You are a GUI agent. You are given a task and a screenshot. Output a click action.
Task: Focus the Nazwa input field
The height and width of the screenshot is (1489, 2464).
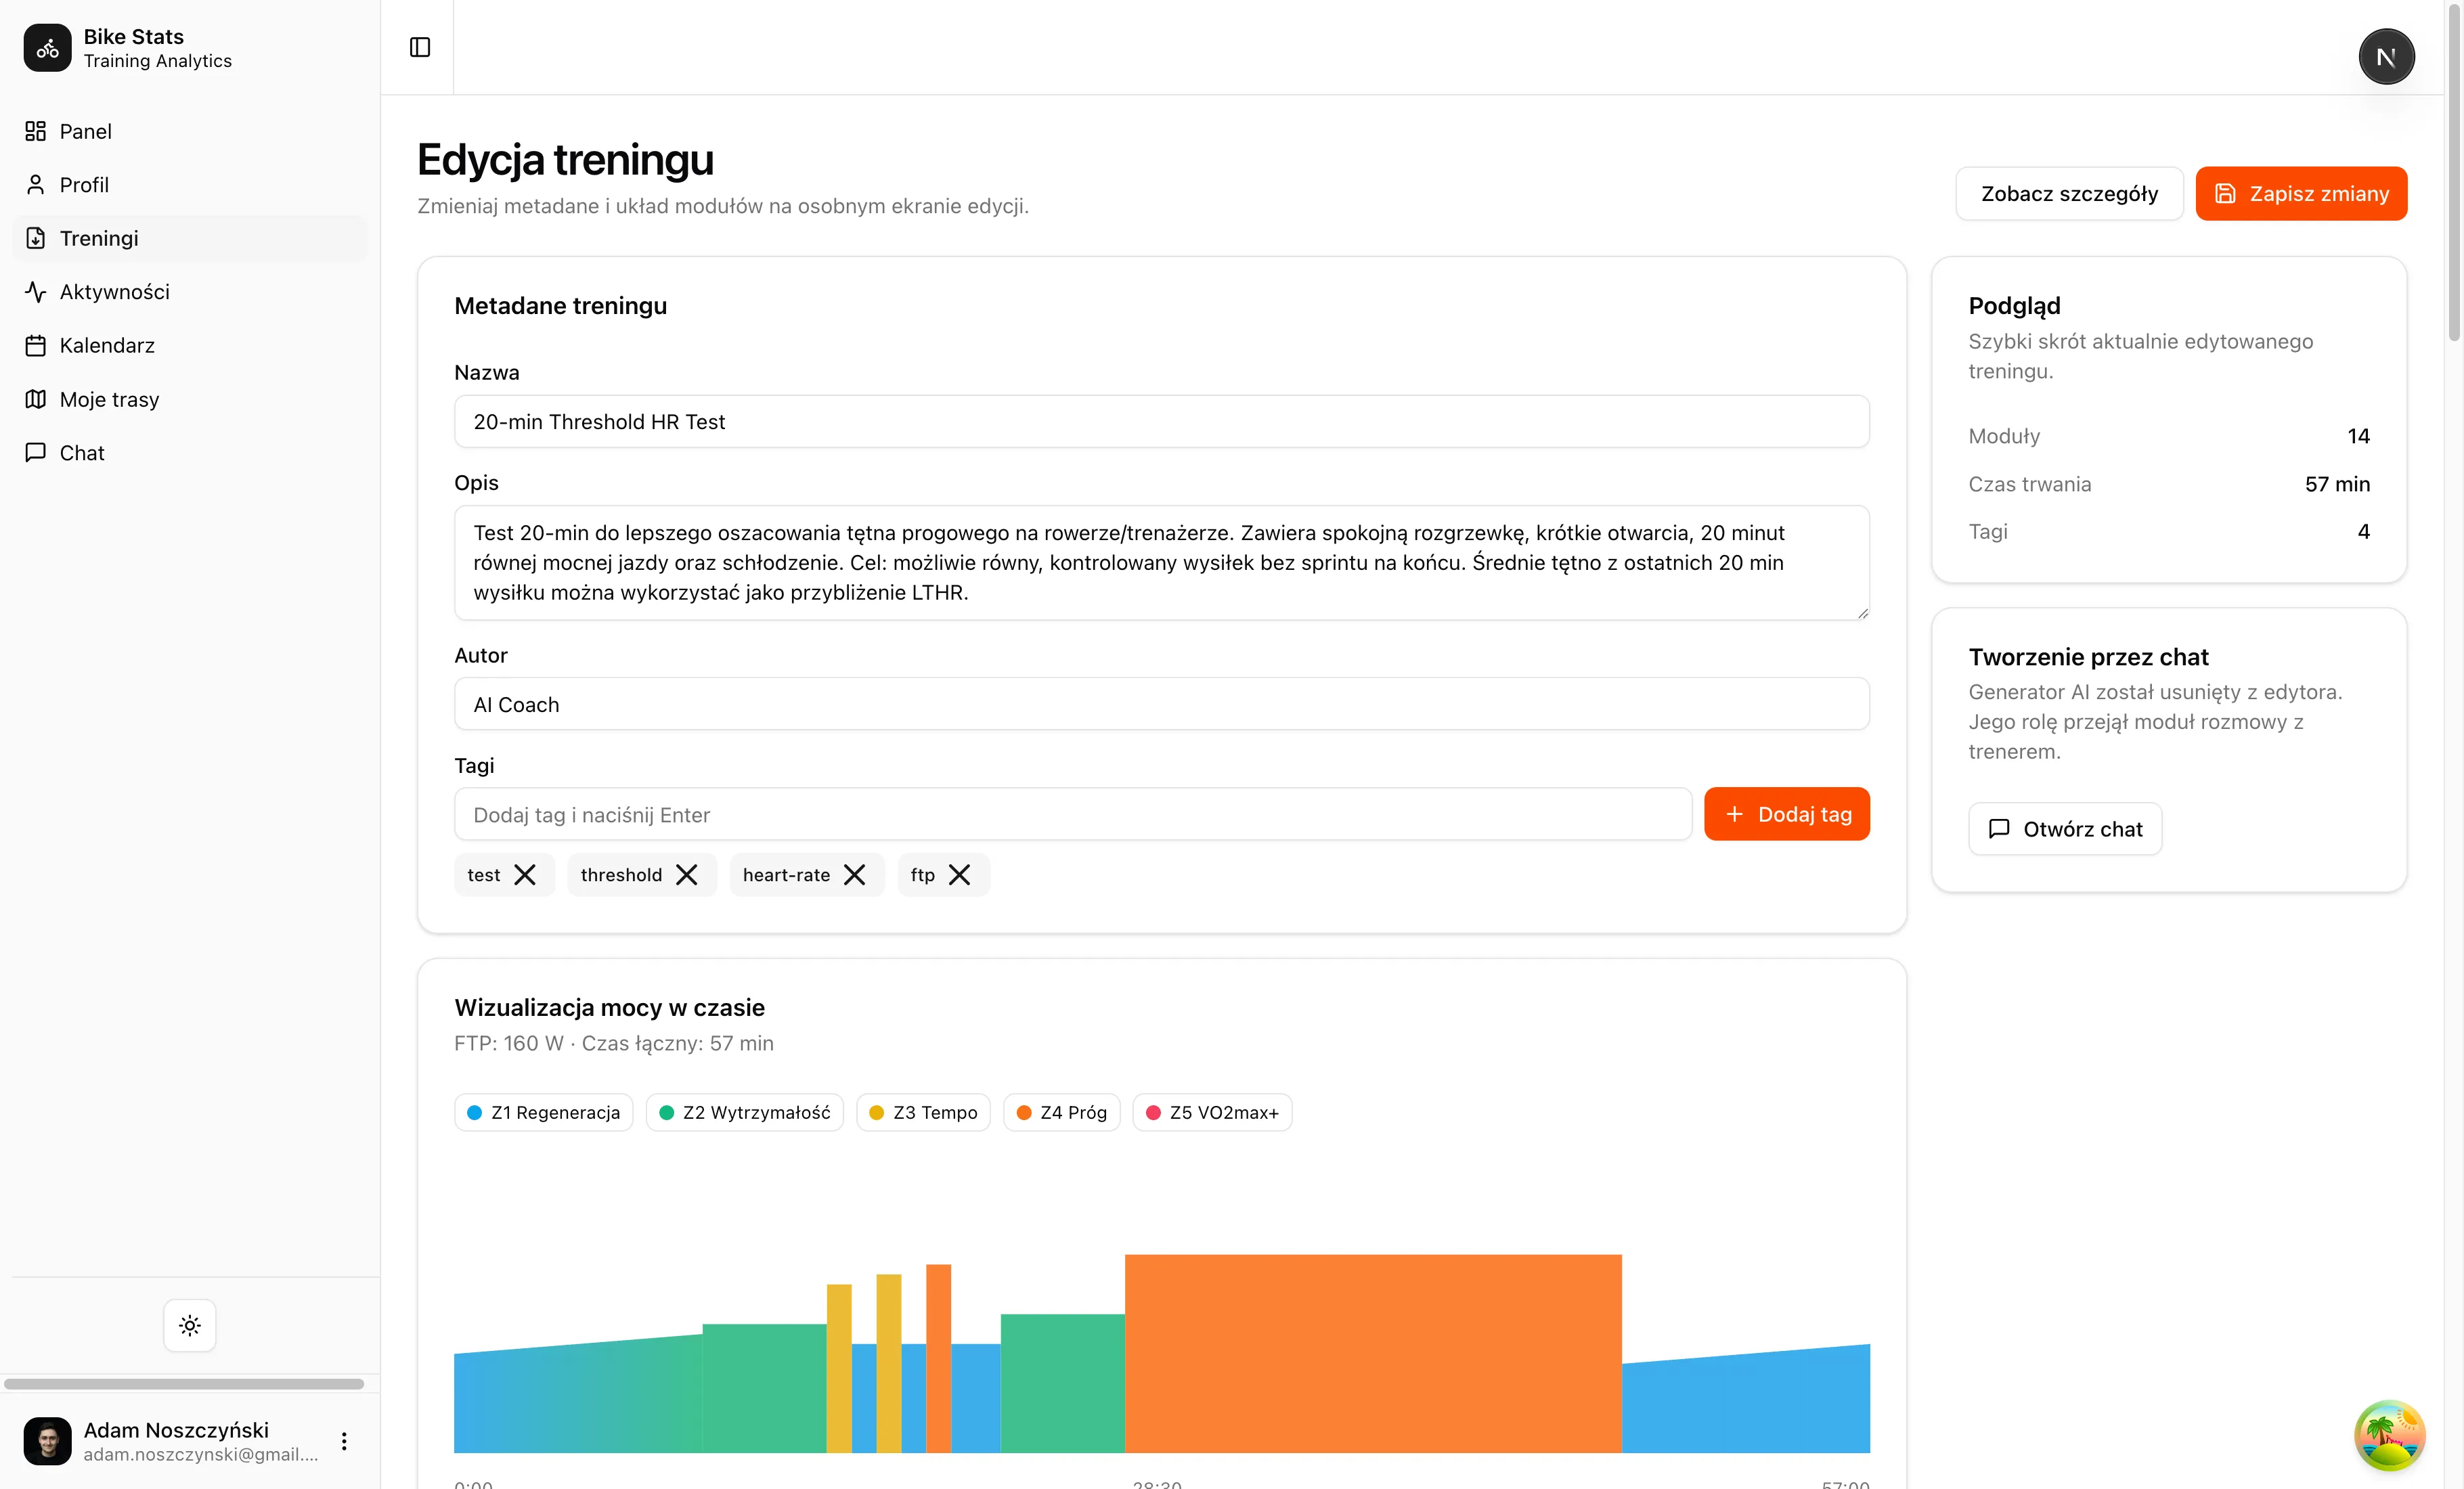point(1161,422)
